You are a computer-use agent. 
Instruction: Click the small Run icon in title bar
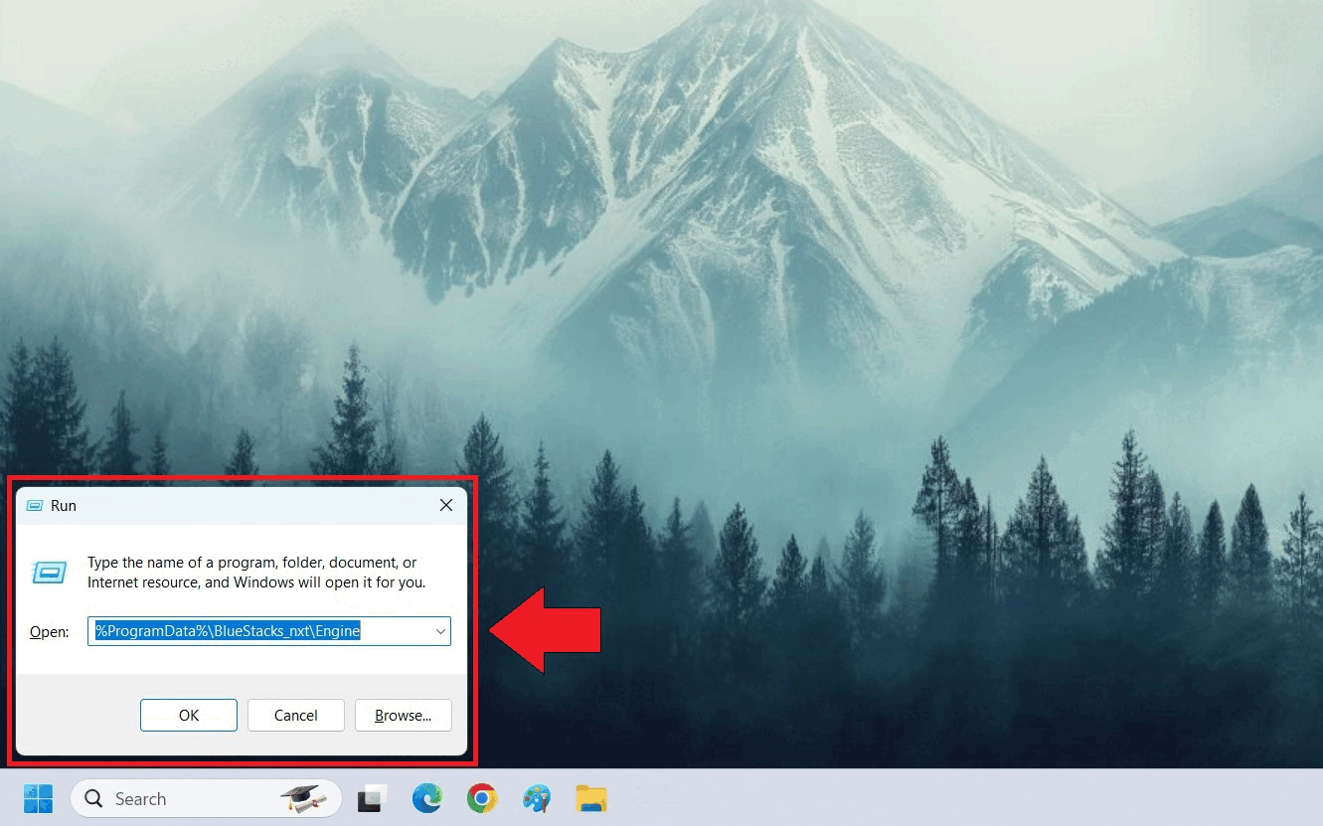[35, 506]
